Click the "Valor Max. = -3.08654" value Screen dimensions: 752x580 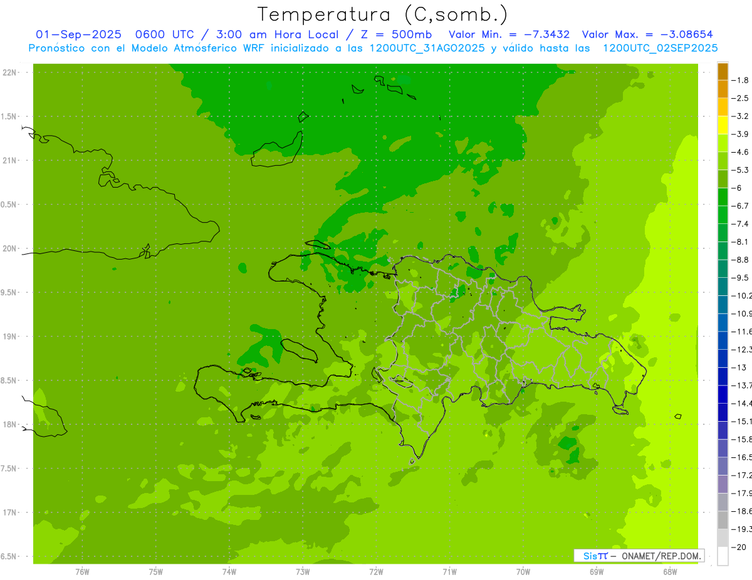pos(647,34)
